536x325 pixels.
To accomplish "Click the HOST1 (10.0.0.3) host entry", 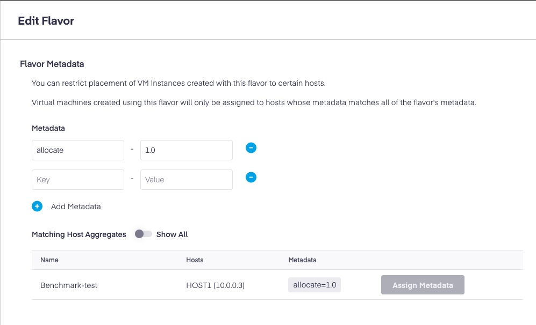I will 216,285.
